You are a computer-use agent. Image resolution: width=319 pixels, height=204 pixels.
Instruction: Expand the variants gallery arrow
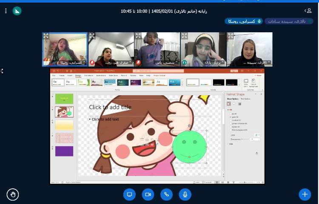(x=239, y=85)
